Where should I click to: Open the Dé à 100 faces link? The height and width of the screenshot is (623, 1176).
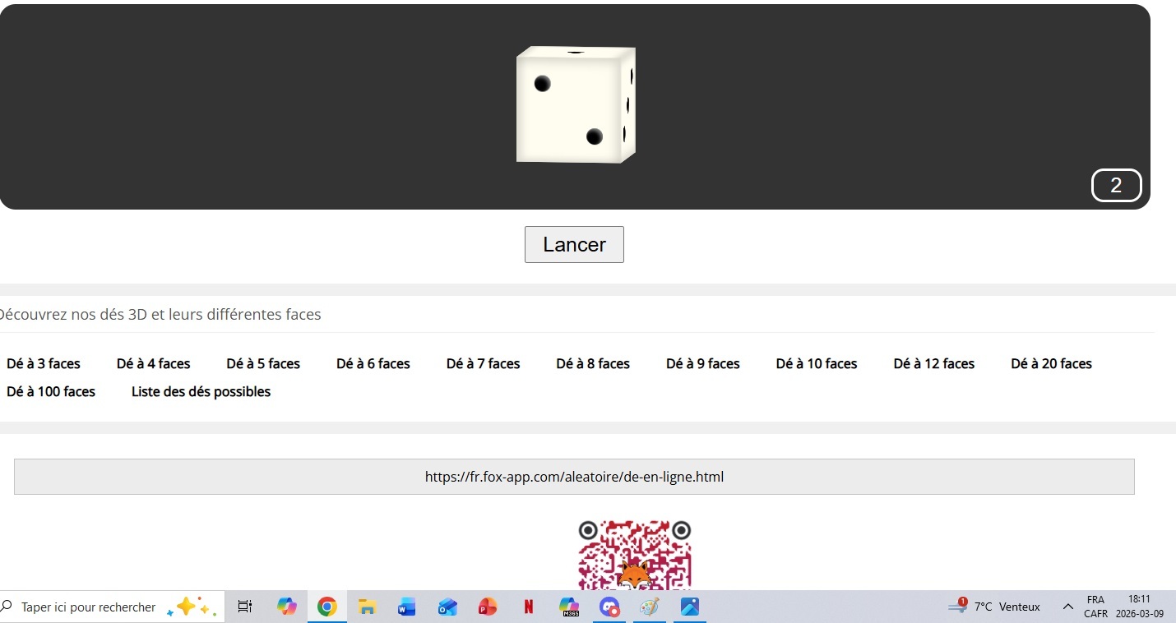coord(51,391)
